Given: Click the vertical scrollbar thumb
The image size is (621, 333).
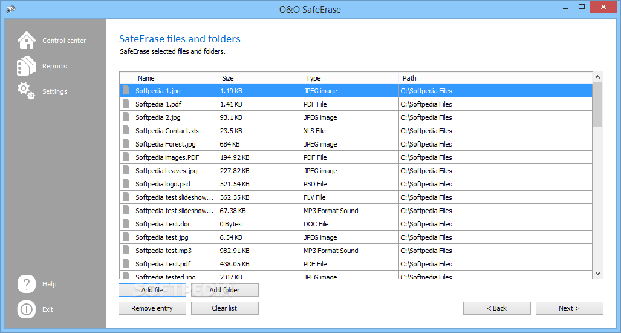Looking at the screenshot, I should point(597,105).
